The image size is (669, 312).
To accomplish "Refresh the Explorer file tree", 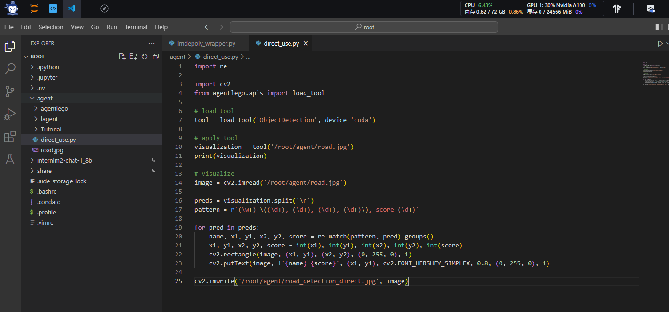I will pos(145,57).
